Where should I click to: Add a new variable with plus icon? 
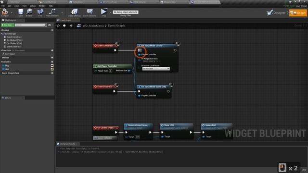[x=52, y=62]
